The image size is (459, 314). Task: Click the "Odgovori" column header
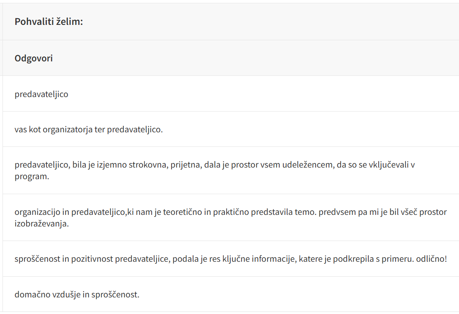point(34,58)
